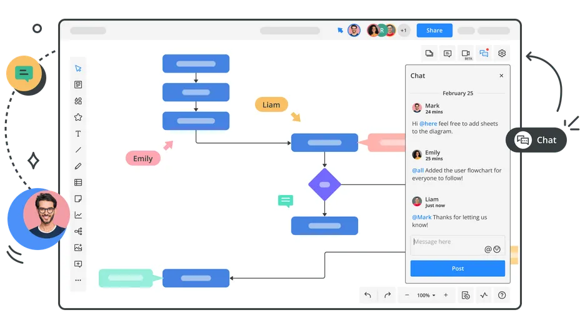Viewport: 580px width, 325px height.
Task: Expand the +1 additional collaborators badge
Action: pos(404,30)
